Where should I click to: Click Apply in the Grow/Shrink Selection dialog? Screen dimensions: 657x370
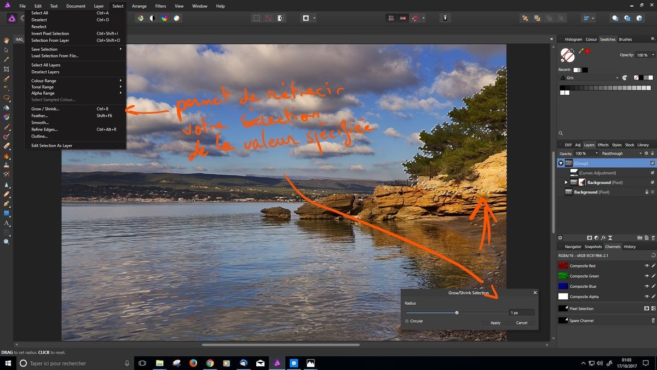494,323
